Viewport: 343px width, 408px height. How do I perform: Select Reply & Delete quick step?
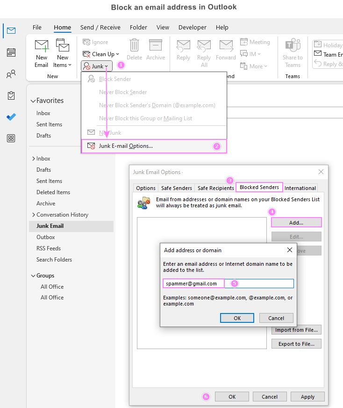(x=328, y=64)
